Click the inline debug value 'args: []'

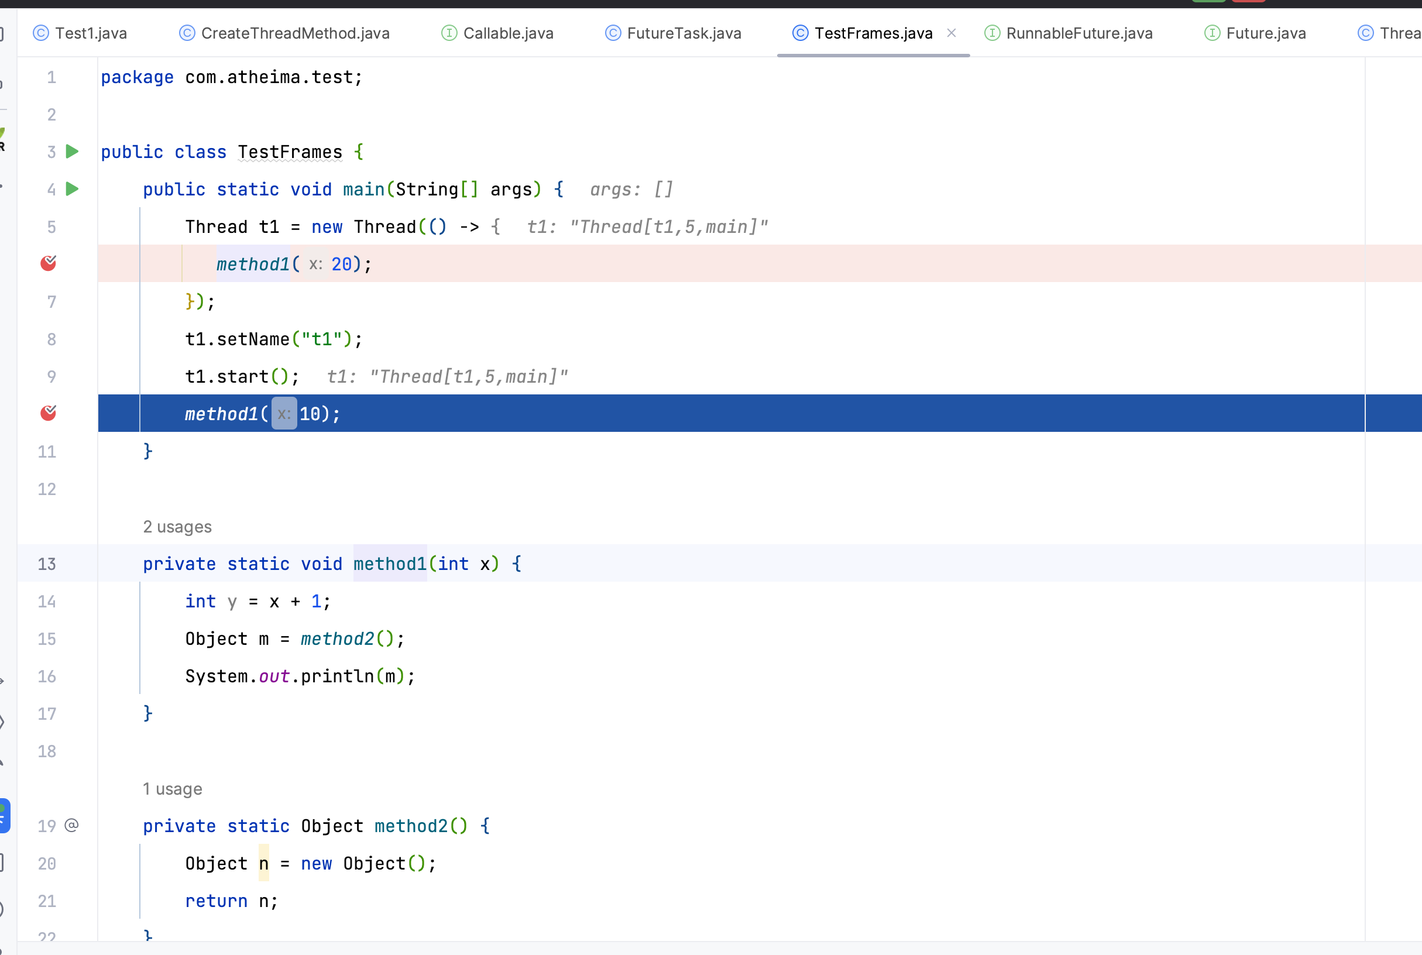pos(631,190)
